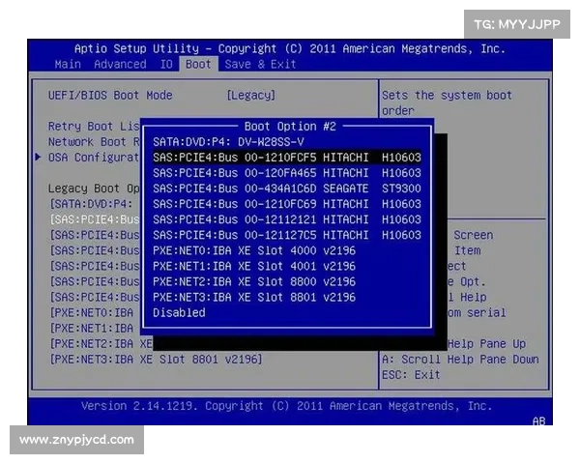Viewport: 580px width, 464px height.
Task: Pick PXE:NET2 Slot 8800 in popup
Action: 254,282
